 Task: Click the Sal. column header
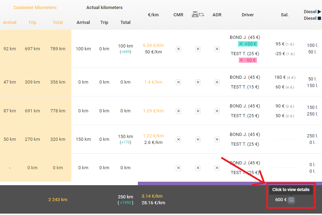coord(285,15)
